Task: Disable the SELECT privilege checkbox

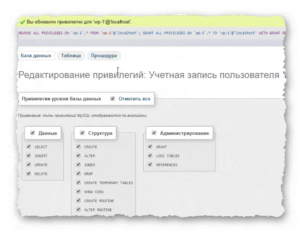Action: [x=29, y=147]
